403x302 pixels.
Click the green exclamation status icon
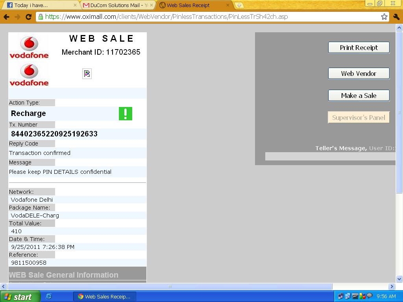[x=126, y=114]
